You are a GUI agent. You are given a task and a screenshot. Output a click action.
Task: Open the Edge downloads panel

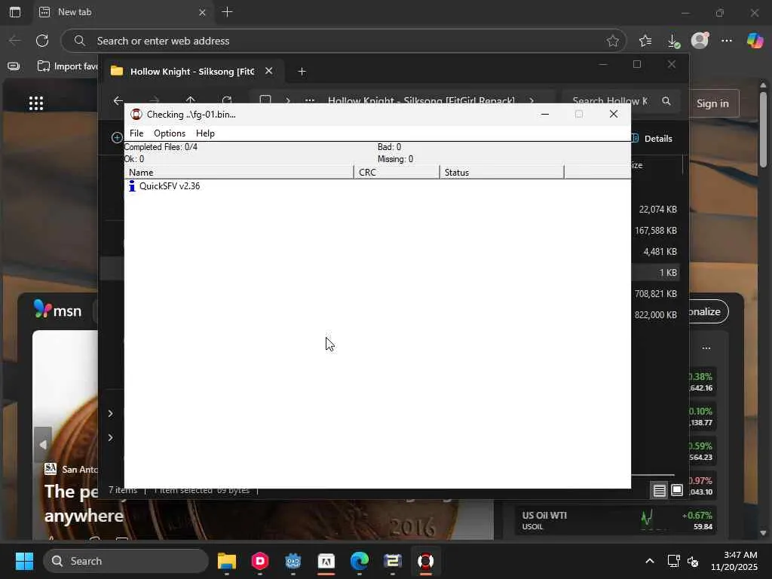tap(673, 41)
